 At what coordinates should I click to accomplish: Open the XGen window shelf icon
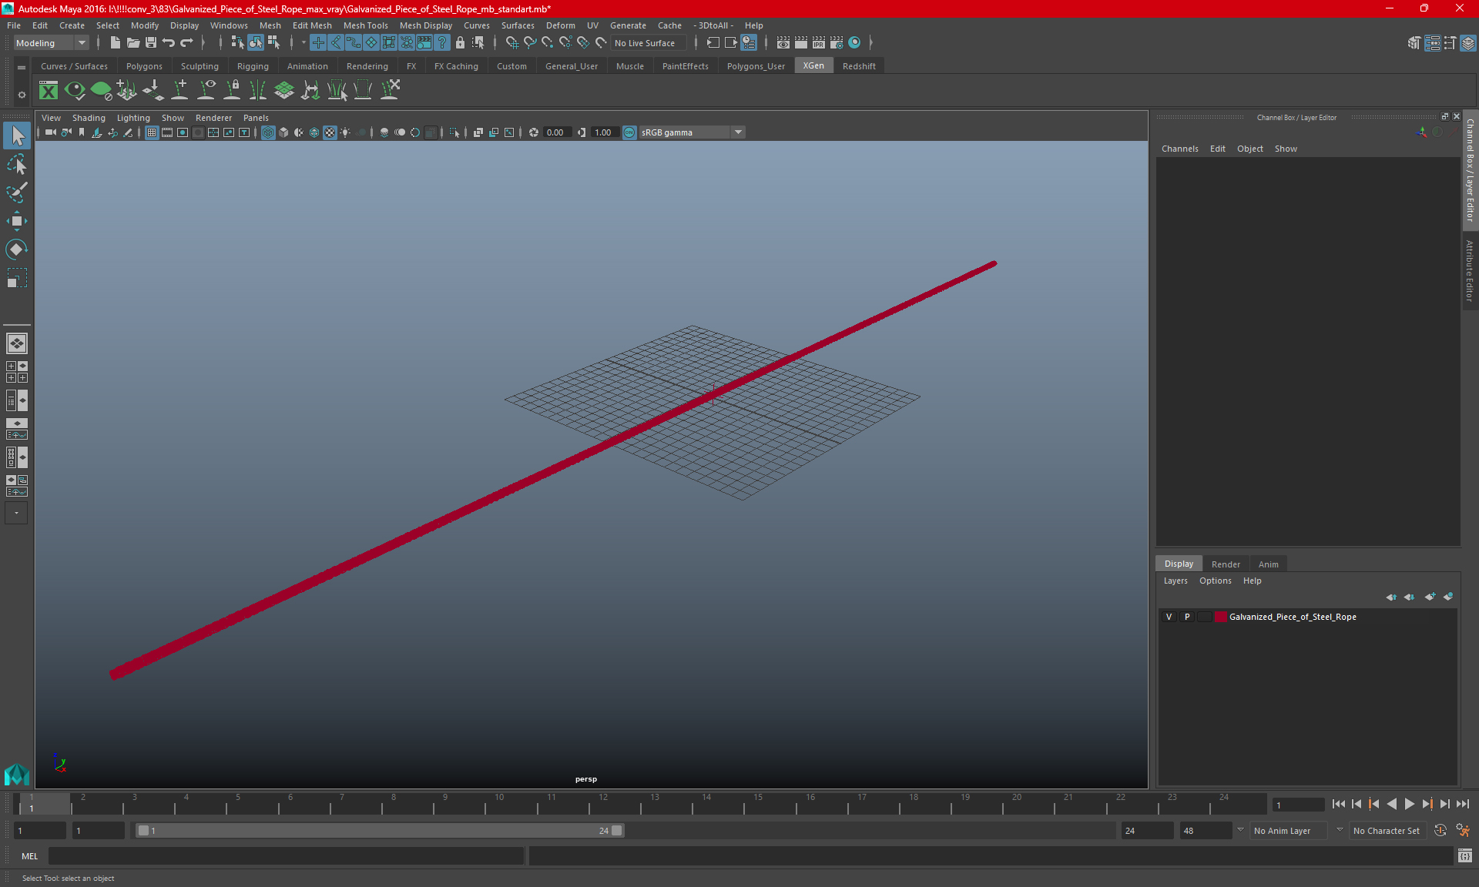click(x=49, y=91)
